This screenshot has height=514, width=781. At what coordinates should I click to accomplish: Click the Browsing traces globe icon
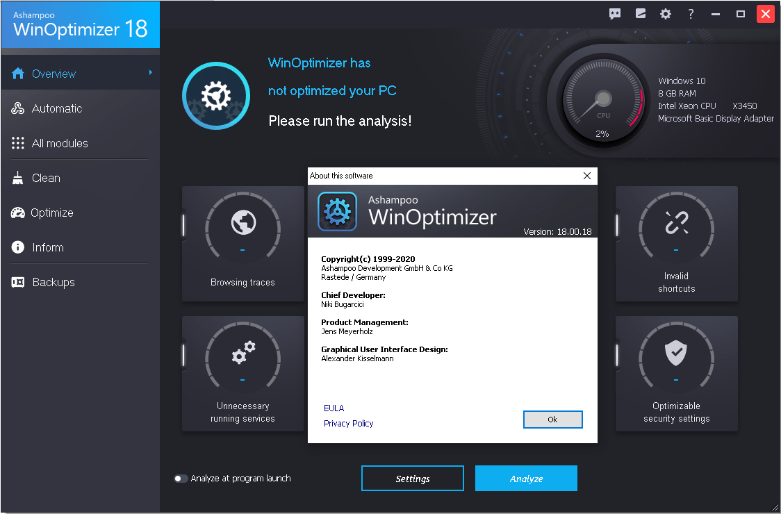click(244, 222)
